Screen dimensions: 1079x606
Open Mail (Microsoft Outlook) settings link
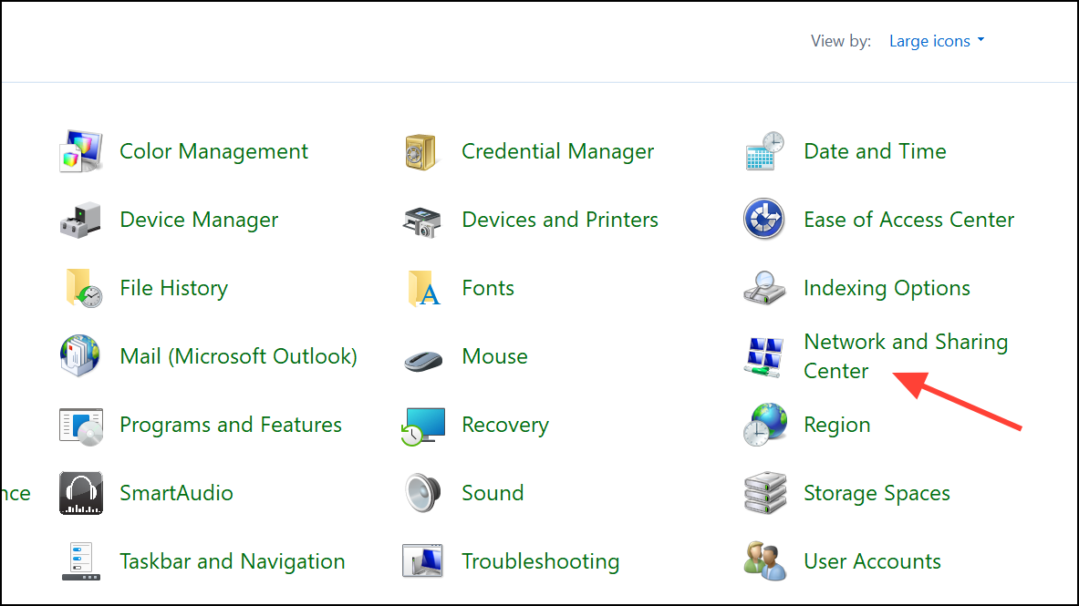tap(238, 356)
